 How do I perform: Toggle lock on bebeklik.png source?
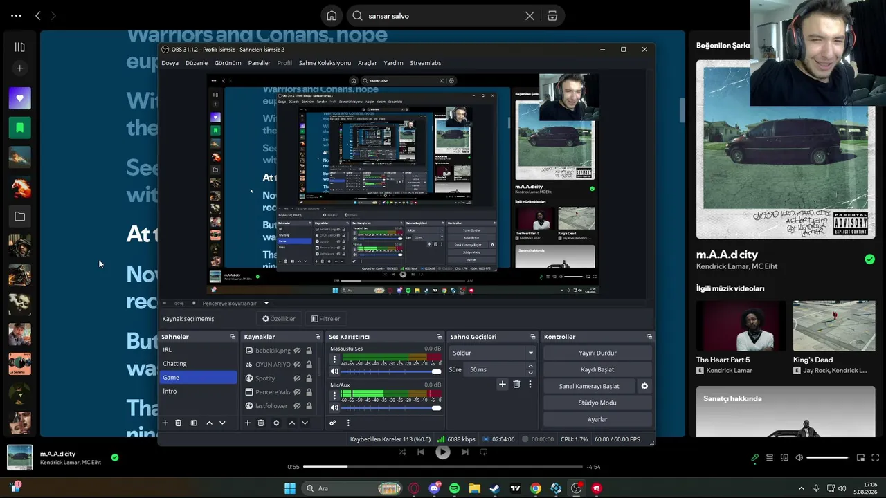309,351
